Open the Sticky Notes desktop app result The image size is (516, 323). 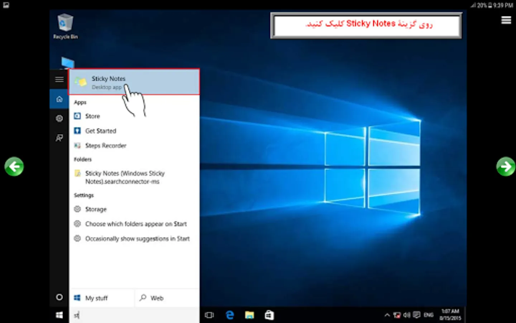coord(134,82)
